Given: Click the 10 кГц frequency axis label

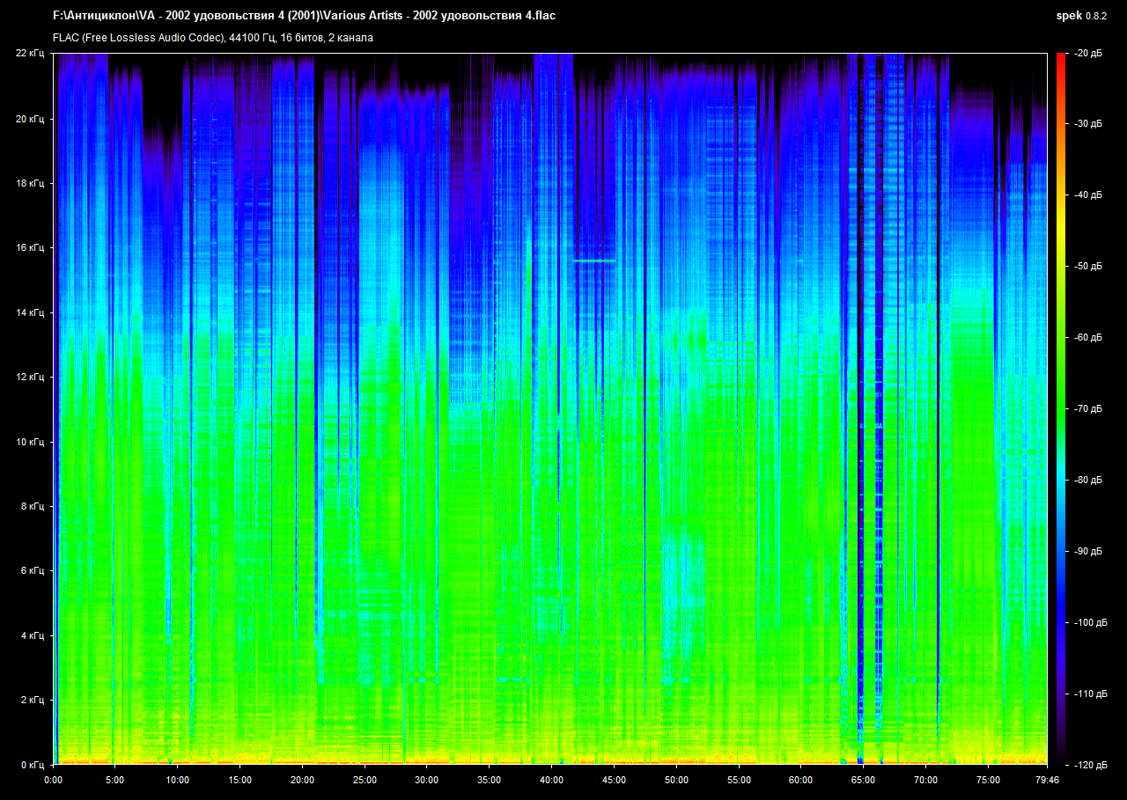Looking at the screenshot, I should (x=29, y=442).
